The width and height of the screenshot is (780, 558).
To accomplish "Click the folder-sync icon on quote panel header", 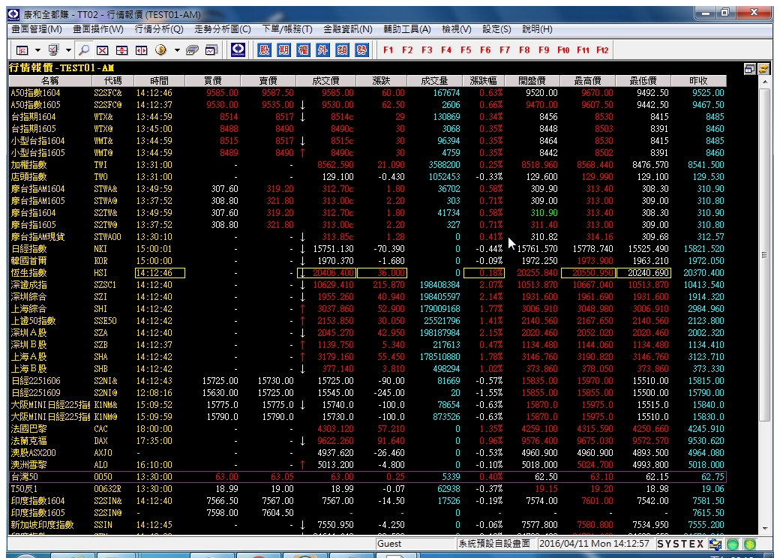I will [763, 69].
